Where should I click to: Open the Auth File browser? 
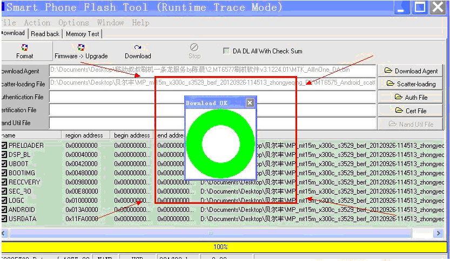coord(411,97)
